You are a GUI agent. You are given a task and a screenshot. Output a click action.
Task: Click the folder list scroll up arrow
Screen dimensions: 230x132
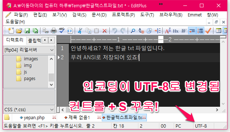pyautogui.click(x=52, y=59)
